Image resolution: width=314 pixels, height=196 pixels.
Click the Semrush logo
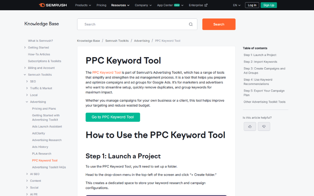pos(53,5)
